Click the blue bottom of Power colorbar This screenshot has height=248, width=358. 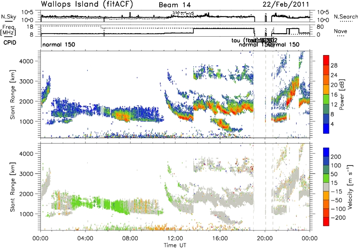point(326,128)
